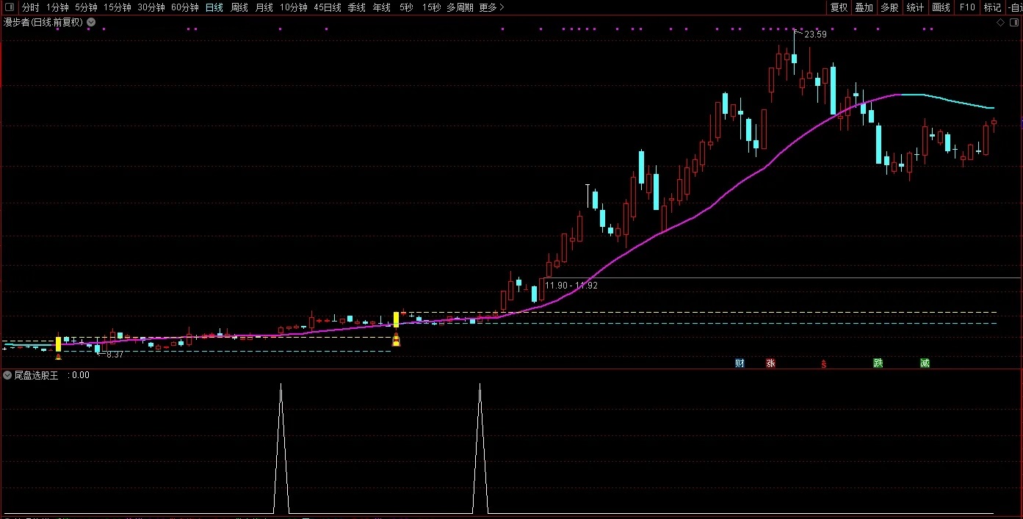Open the 画线 drawing tools button
Viewport: 1023px width, 519px height.
pos(941,7)
